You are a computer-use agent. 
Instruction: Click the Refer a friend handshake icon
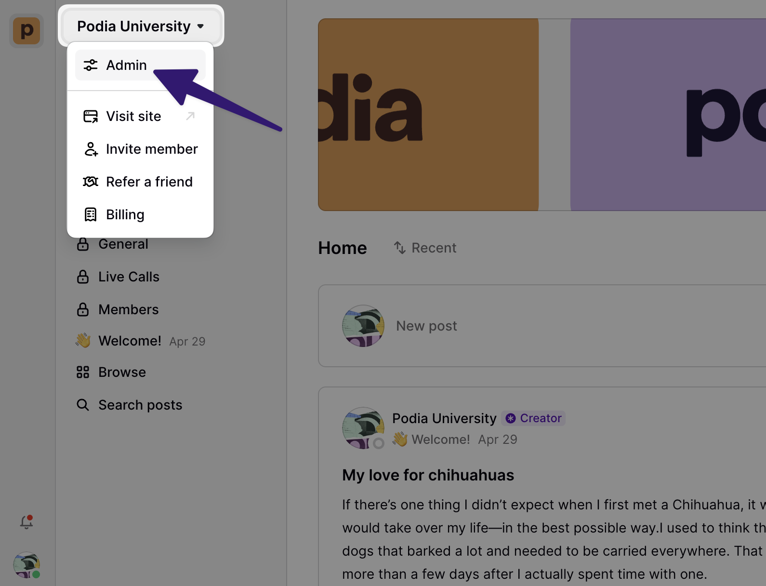pyautogui.click(x=91, y=182)
